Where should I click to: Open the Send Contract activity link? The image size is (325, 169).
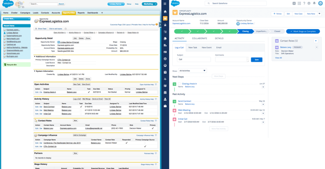point(184,101)
